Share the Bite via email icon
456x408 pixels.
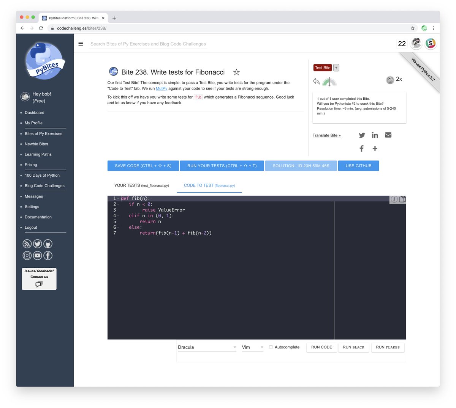click(x=388, y=135)
